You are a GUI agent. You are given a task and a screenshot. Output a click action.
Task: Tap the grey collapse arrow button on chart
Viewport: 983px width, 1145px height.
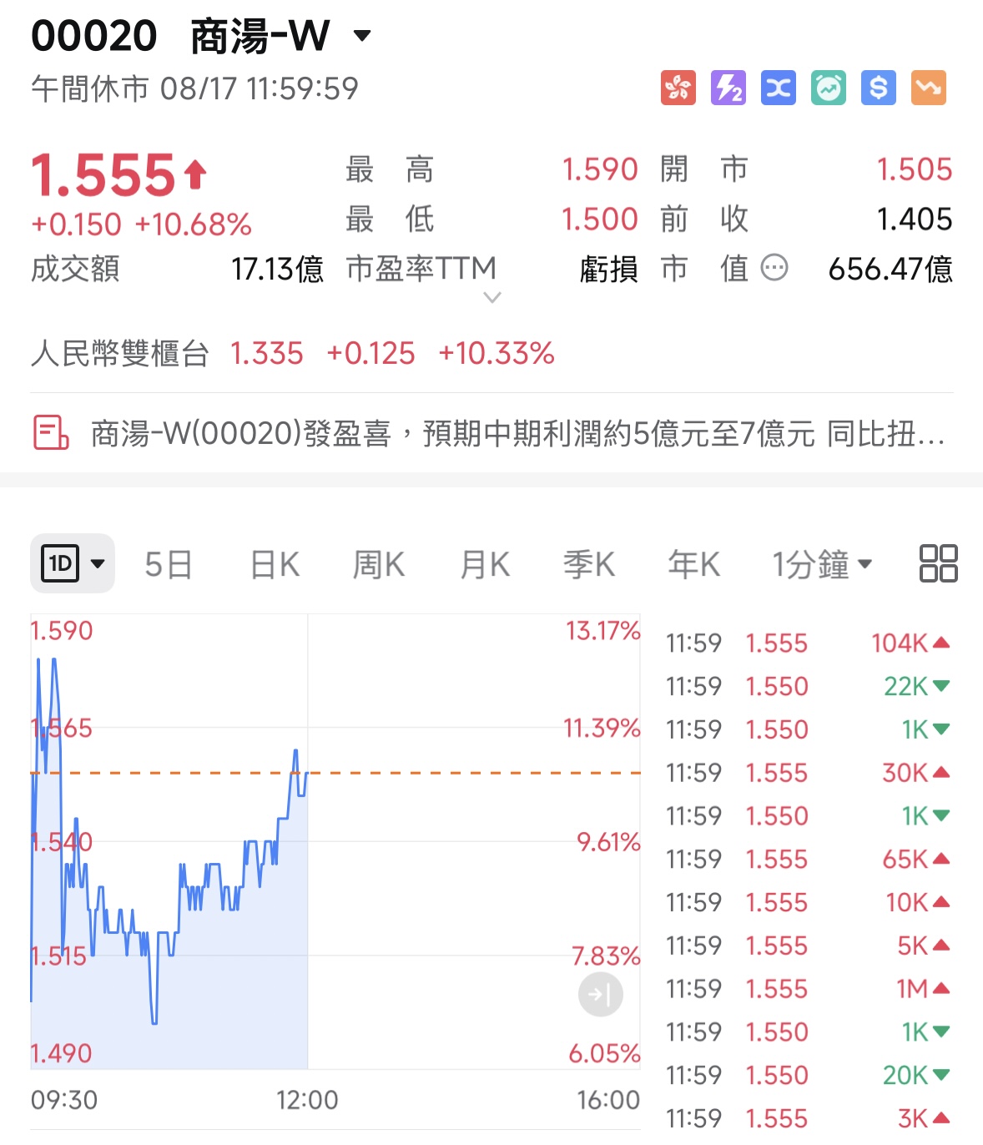pyautogui.click(x=601, y=994)
